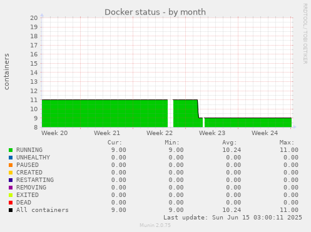Screen dimensions: 311x232
Task: Click the RUNNING max value 11.00
Action: (x=289, y=150)
